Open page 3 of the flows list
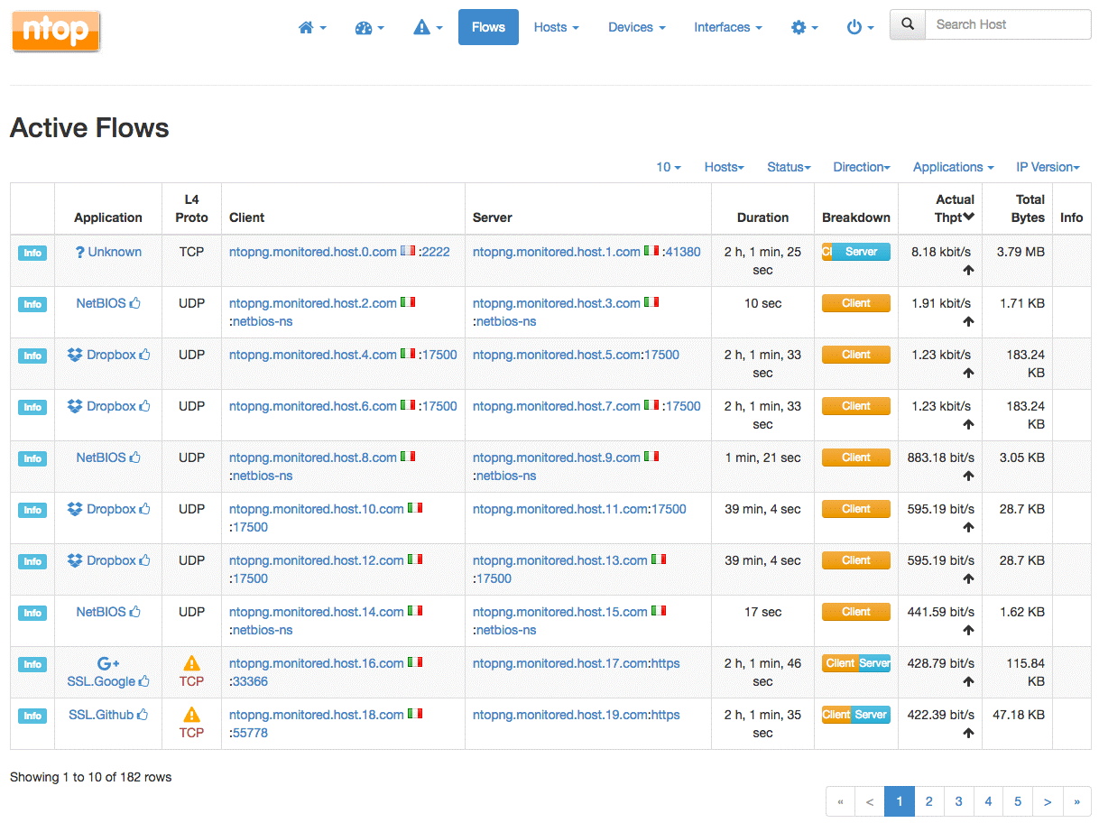This screenshot has height=823, width=1099. click(958, 801)
